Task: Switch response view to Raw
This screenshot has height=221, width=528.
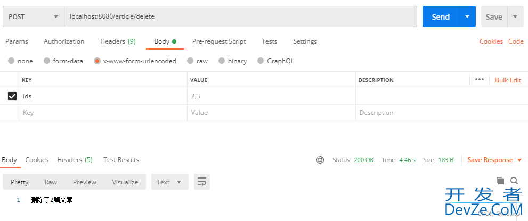Action: tap(51, 182)
